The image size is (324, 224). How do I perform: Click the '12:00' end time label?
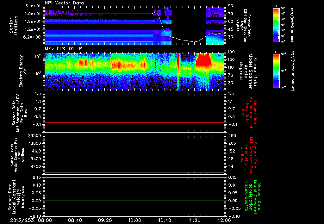pyautogui.click(x=224, y=220)
